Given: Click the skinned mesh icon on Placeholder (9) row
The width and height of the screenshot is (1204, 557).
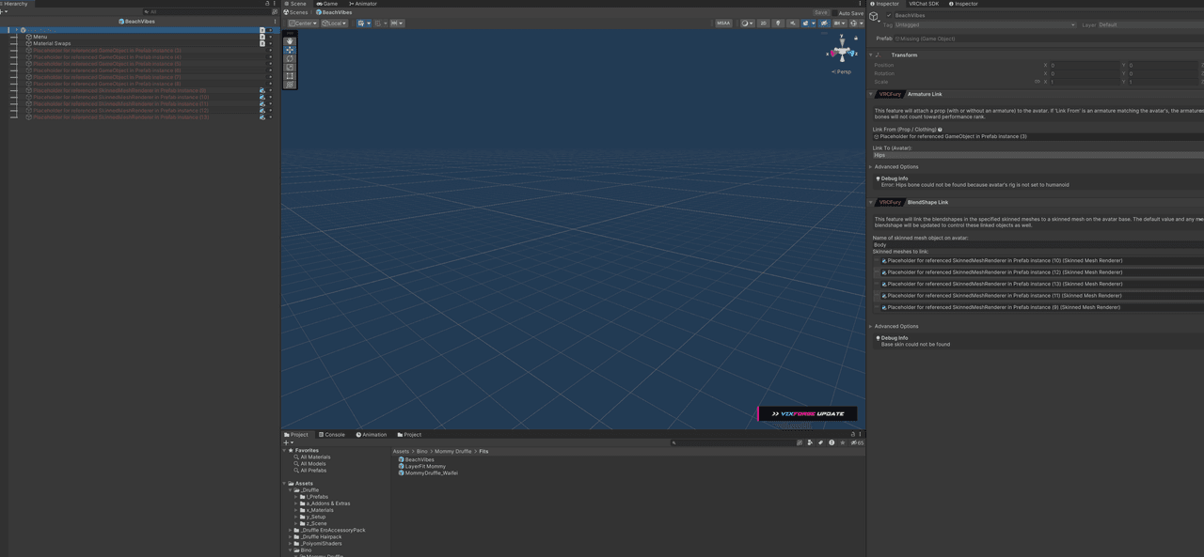Looking at the screenshot, I should 262,91.
